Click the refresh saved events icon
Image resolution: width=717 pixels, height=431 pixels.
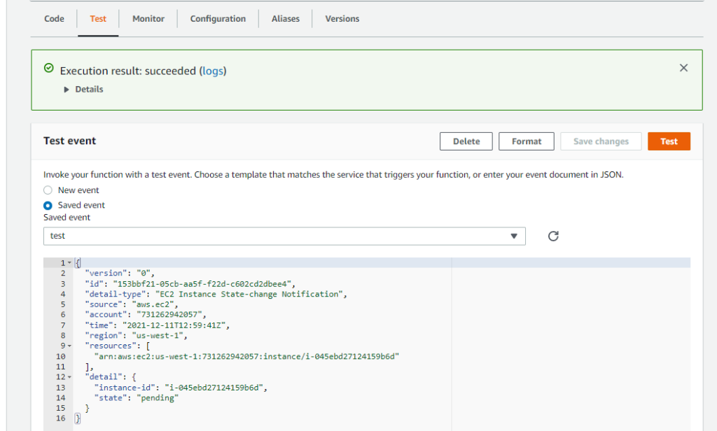point(553,236)
